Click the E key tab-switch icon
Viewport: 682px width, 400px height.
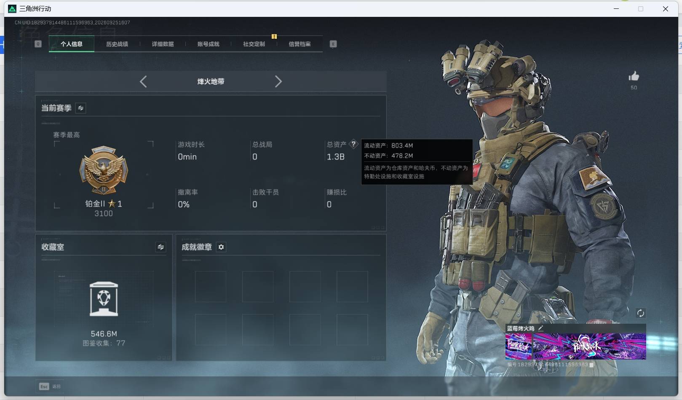[333, 44]
